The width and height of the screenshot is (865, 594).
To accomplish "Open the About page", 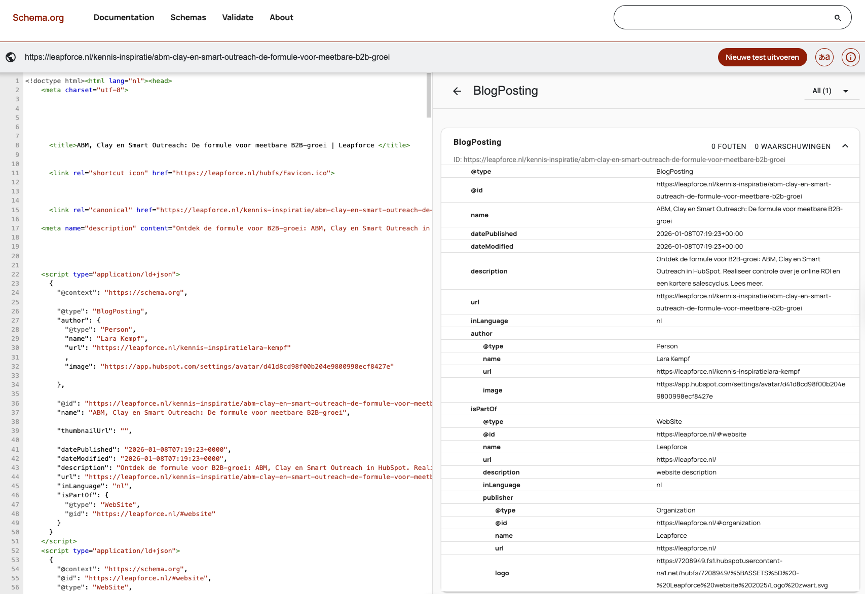I will point(281,17).
